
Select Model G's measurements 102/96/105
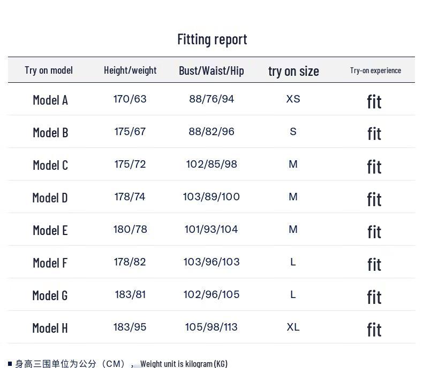click(211, 294)
